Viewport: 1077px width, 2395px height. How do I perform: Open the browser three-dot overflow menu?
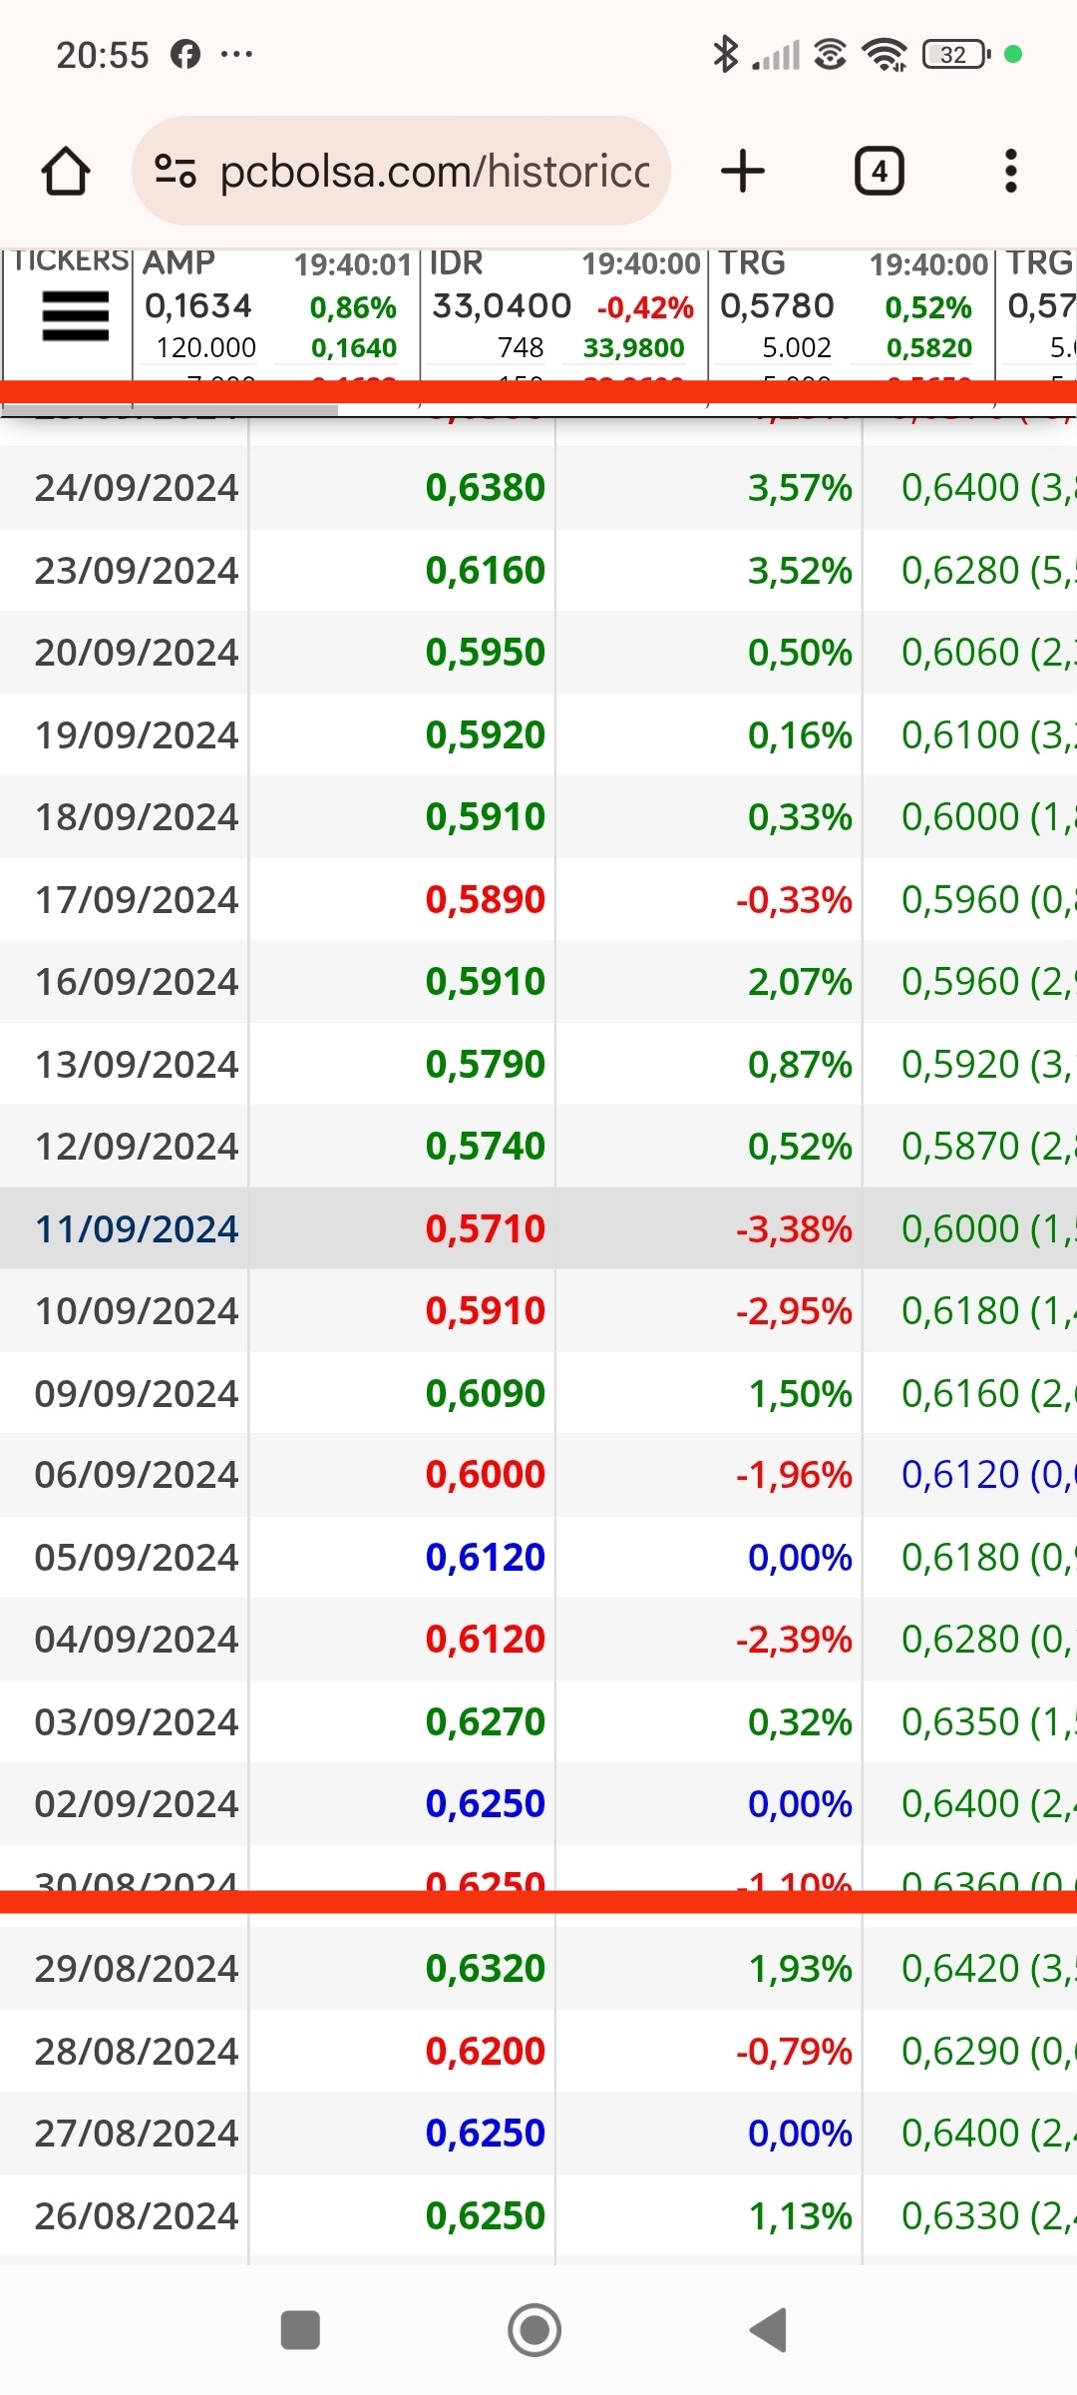[x=1011, y=171]
